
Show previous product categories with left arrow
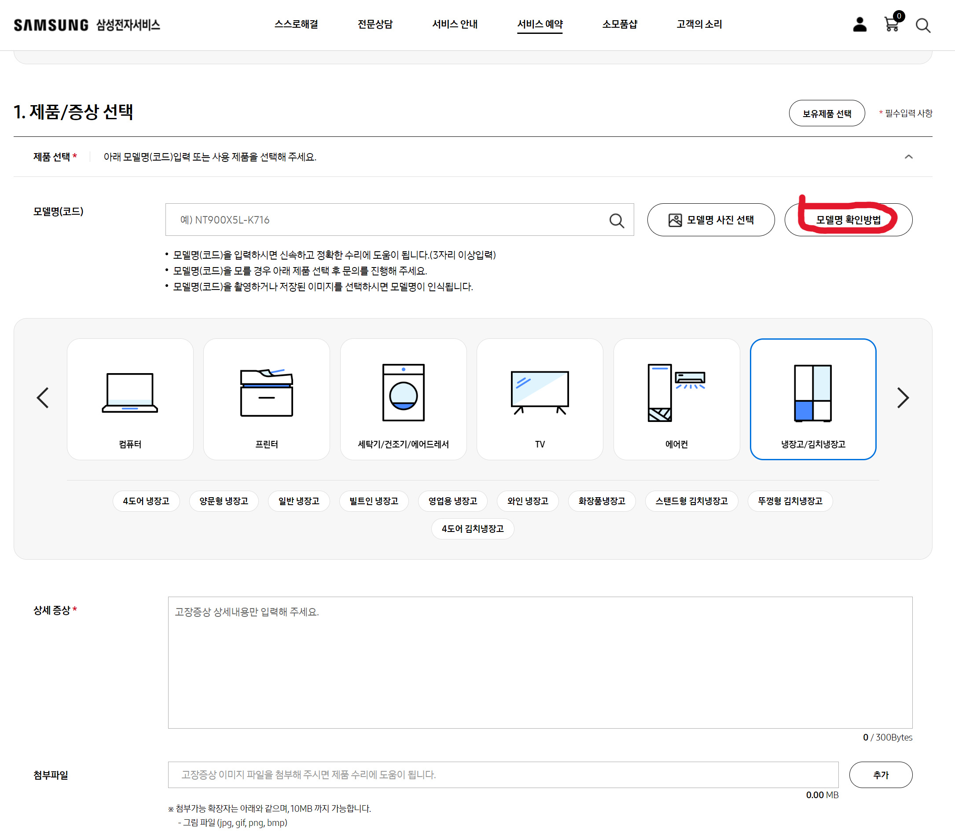tap(43, 398)
